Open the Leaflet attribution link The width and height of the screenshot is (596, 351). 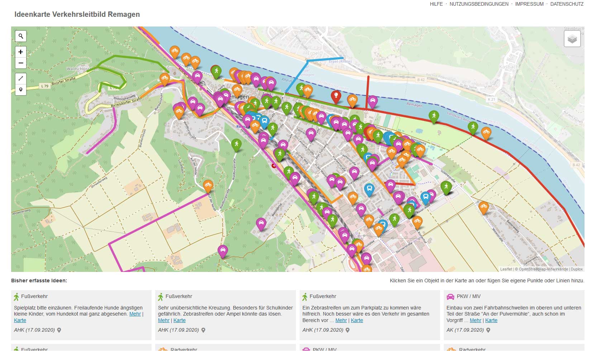tap(506, 269)
